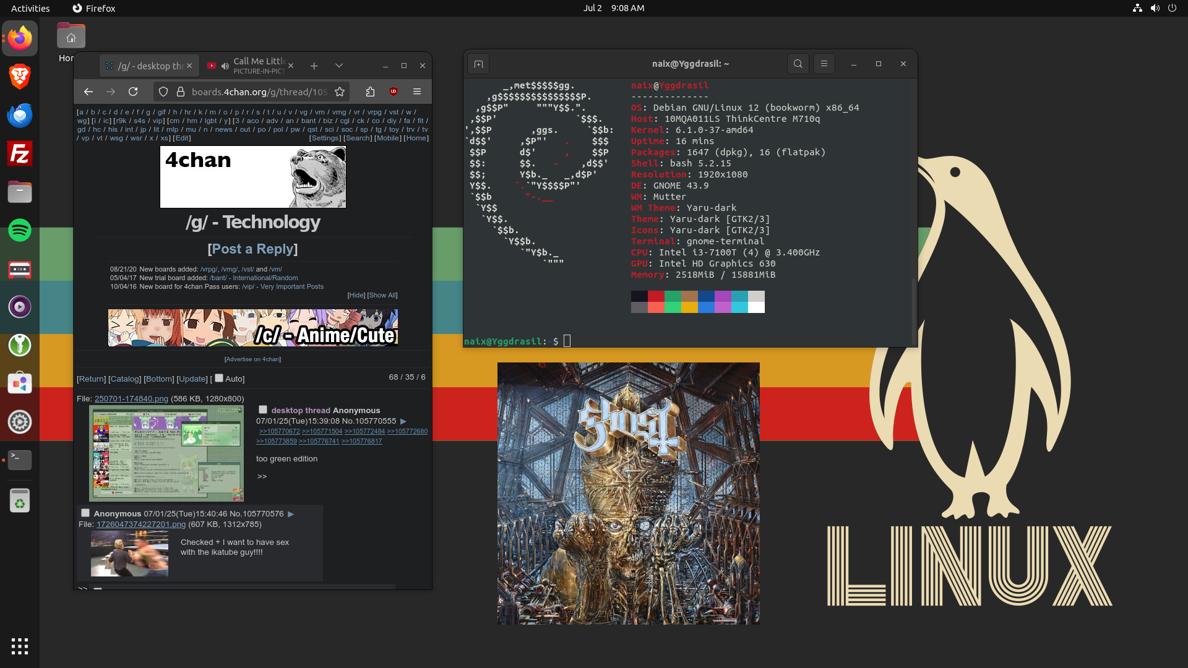The image size is (1188, 668).
Task: Bookmark this page with the star
Action: [x=340, y=92]
